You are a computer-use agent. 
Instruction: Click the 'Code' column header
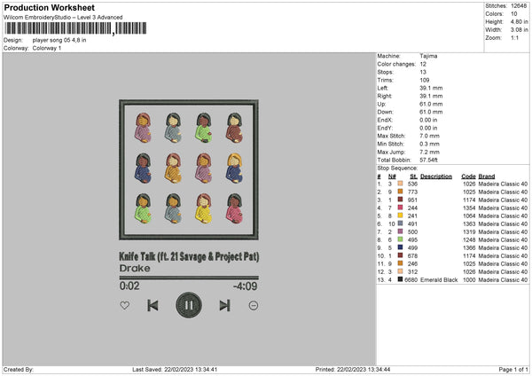468,176
